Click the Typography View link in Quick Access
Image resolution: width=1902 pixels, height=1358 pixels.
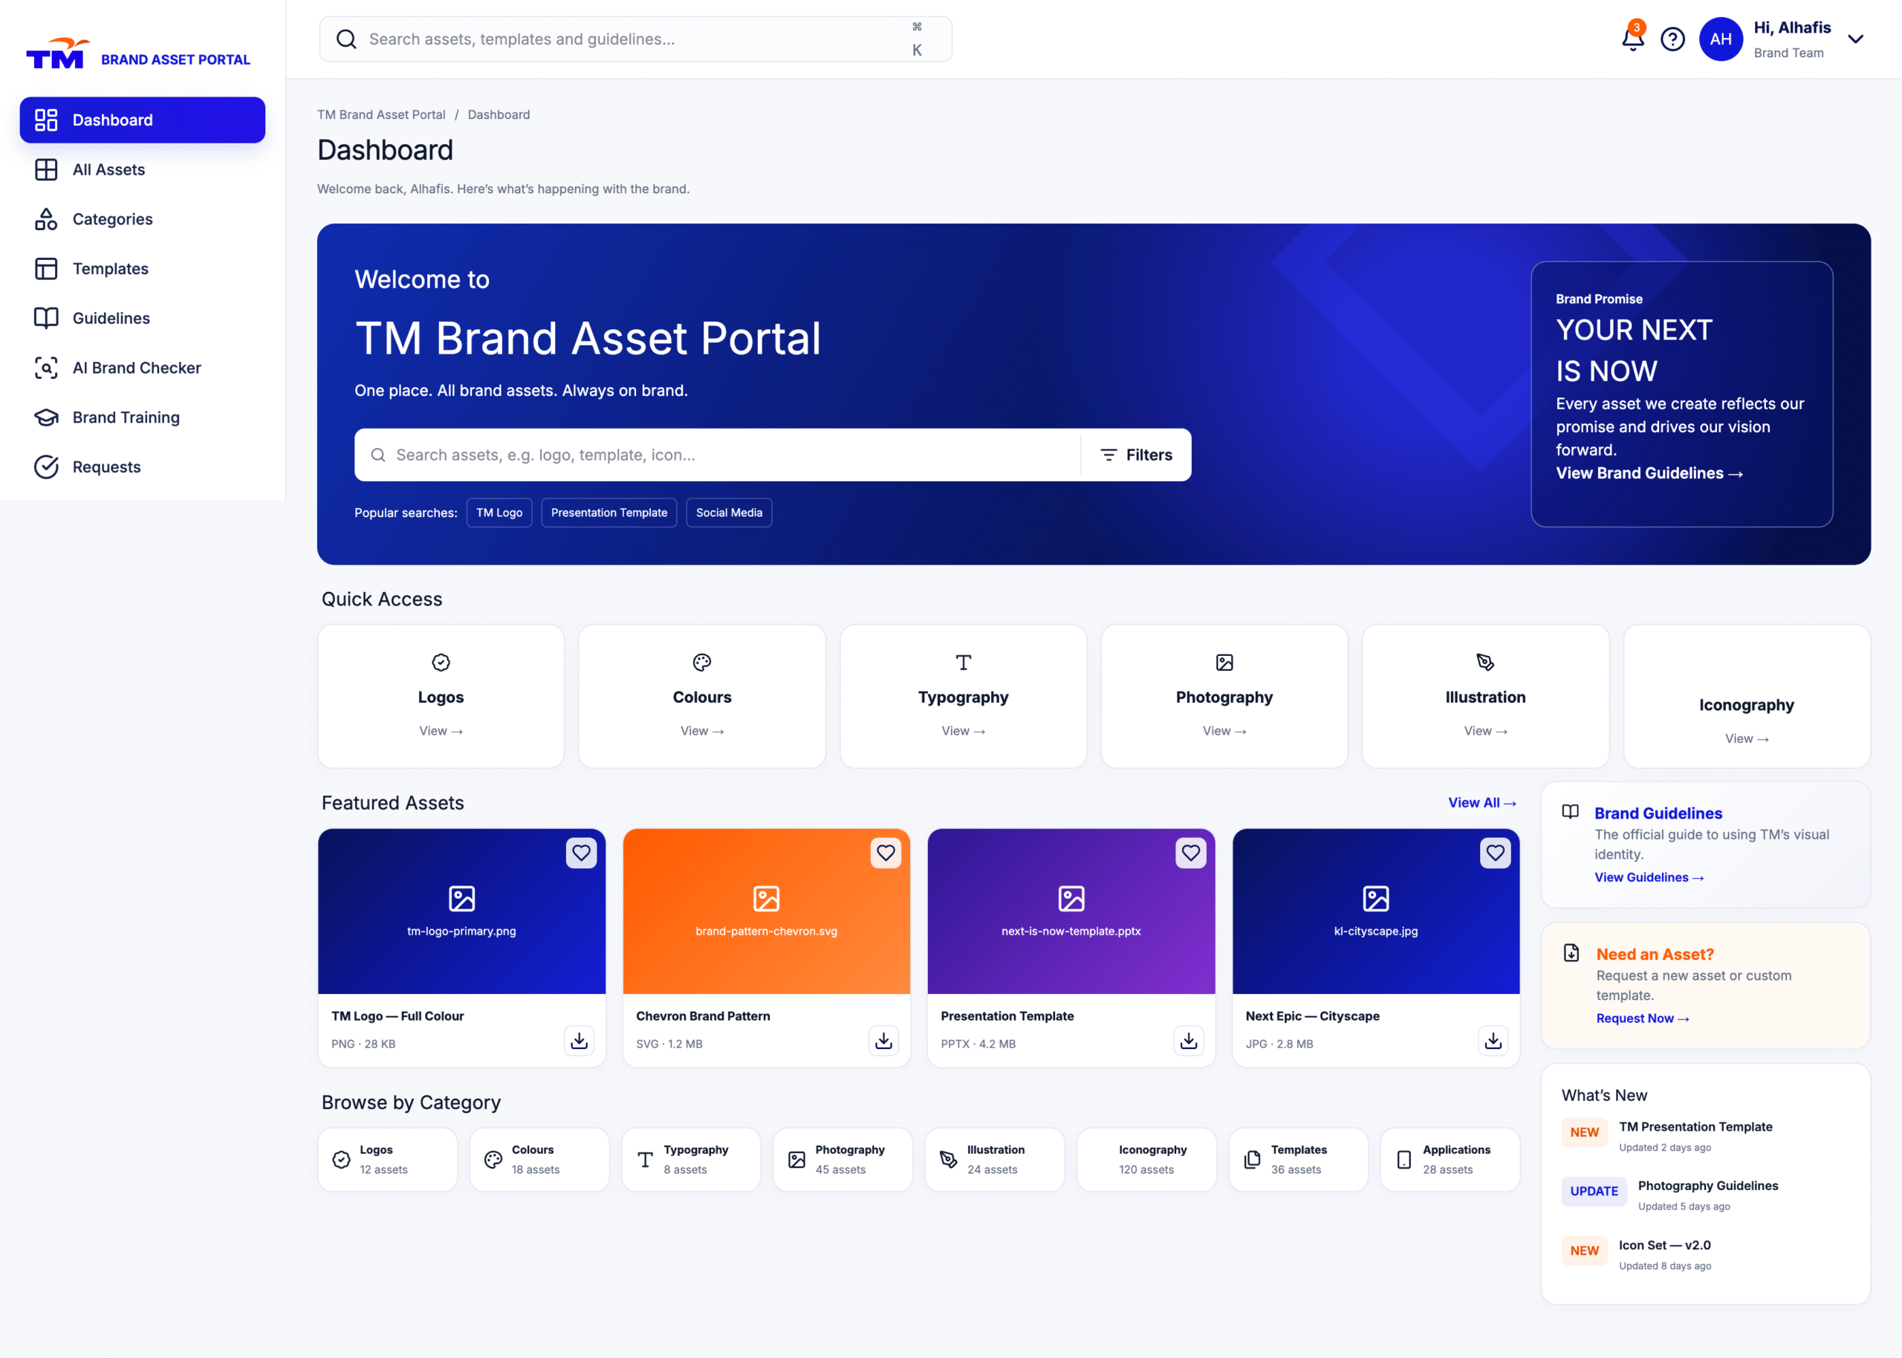(963, 731)
